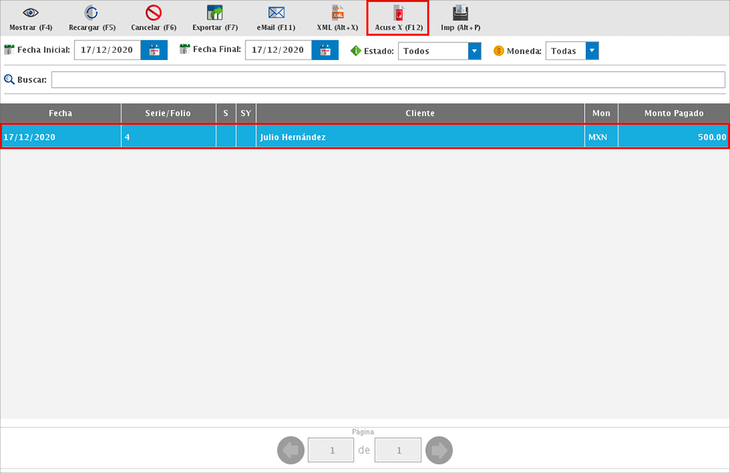The width and height of the screenshot is (730, 473).
Task: Sort by the Fecha column header
Action: pyautogui.click(x=60, y=113)
